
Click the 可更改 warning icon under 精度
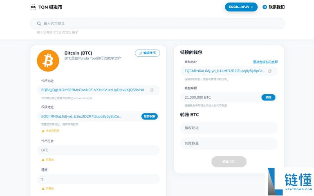tap(43, 189)
